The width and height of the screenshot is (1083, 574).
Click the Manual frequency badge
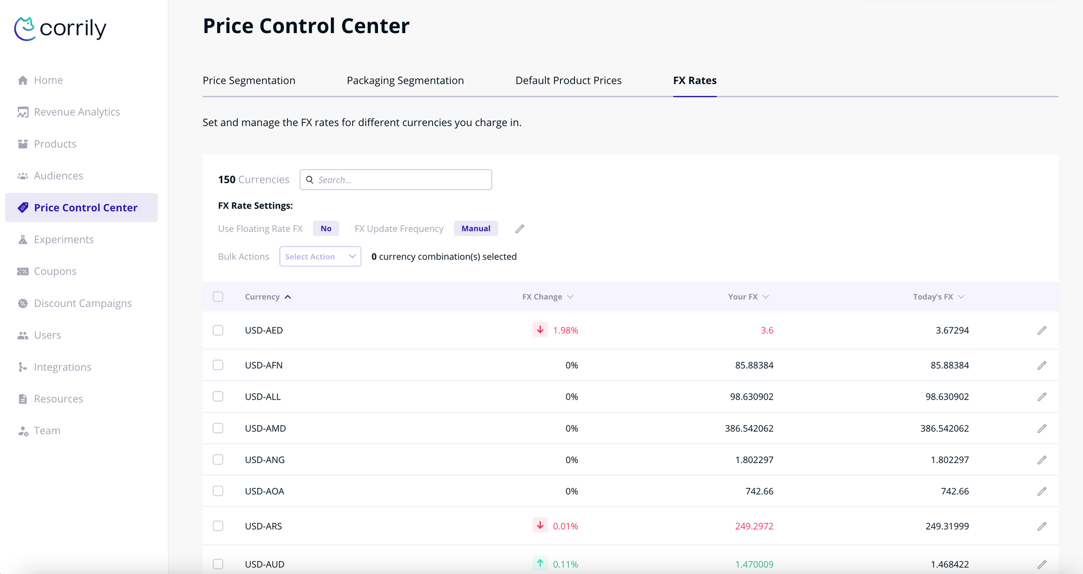[476, 229]
